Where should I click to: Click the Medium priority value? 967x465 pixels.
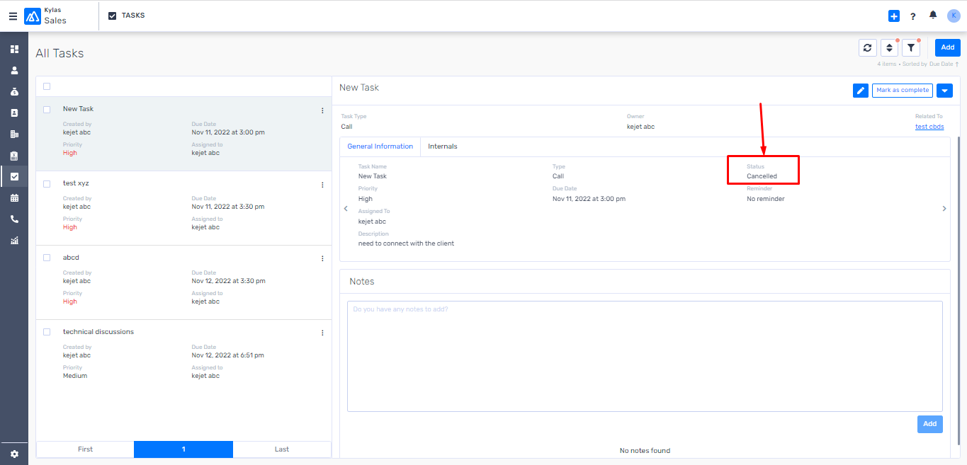(75, 376)
